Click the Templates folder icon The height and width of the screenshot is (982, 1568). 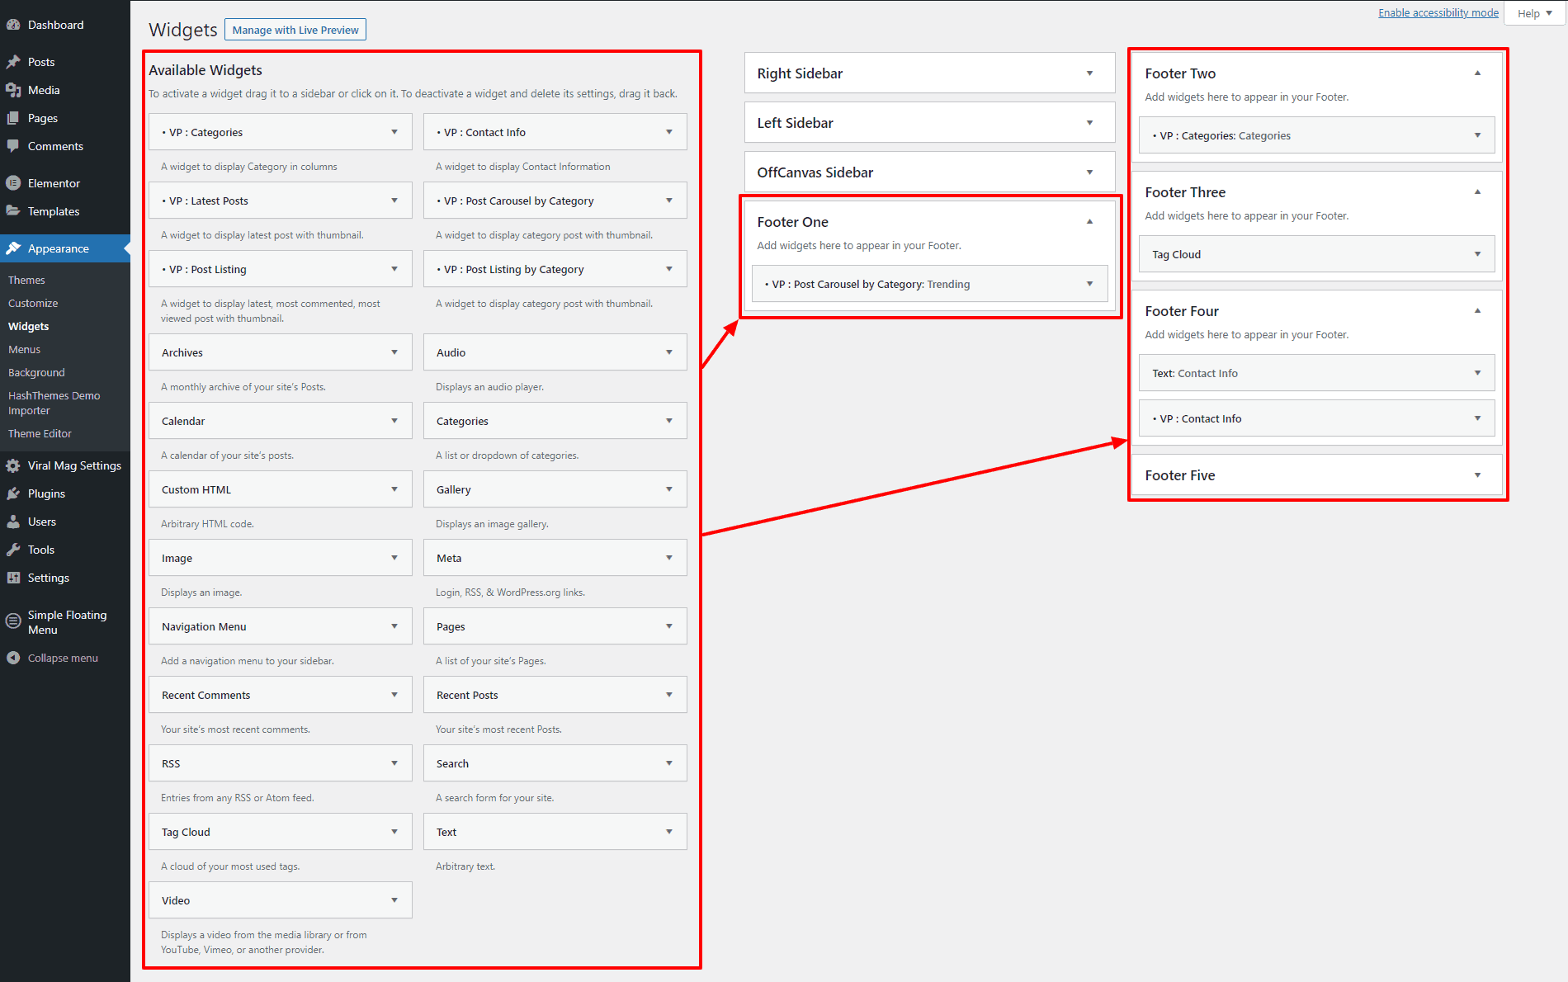pyautogui.click(x=13, y=211)
